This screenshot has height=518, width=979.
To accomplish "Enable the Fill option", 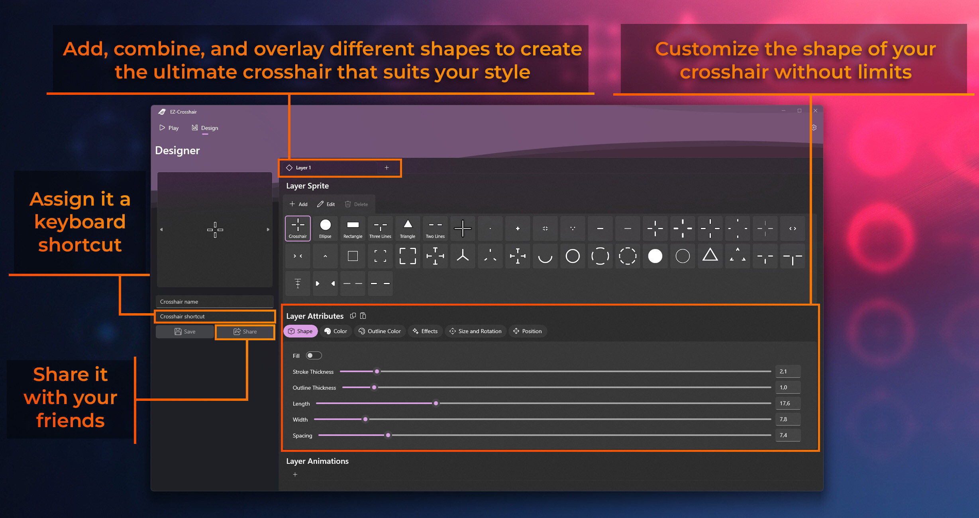I will (314, 355).
